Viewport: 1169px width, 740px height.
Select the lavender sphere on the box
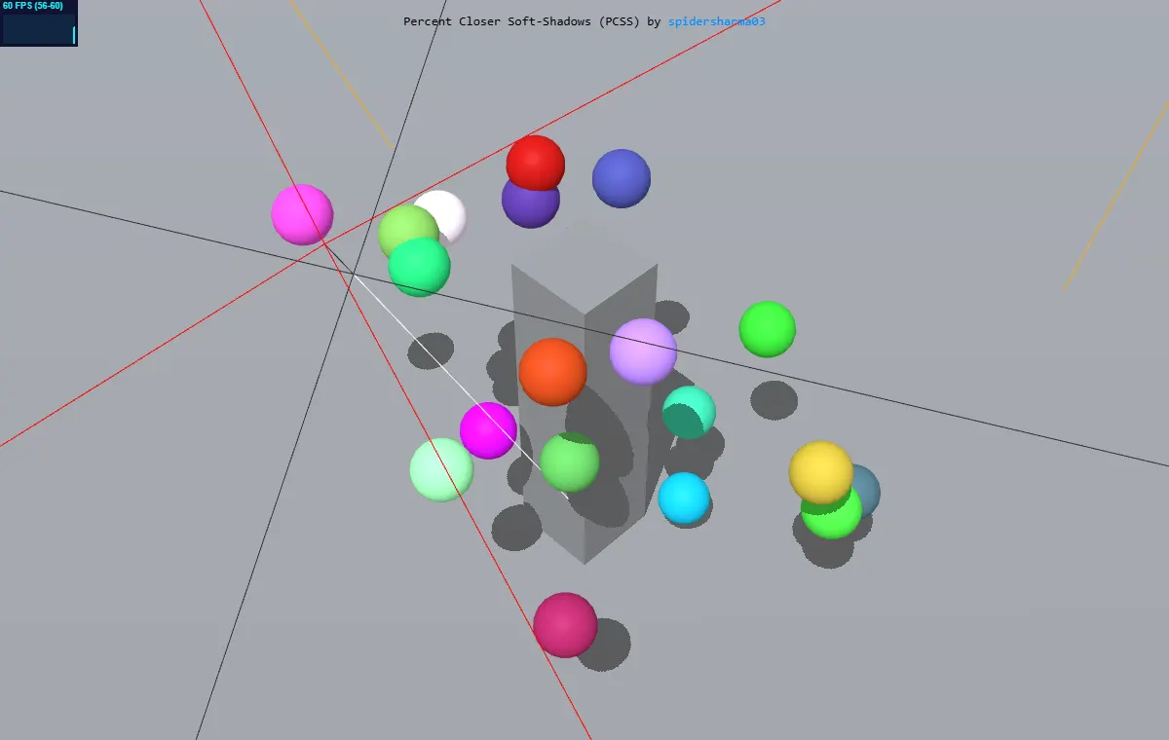click(643, 351)
